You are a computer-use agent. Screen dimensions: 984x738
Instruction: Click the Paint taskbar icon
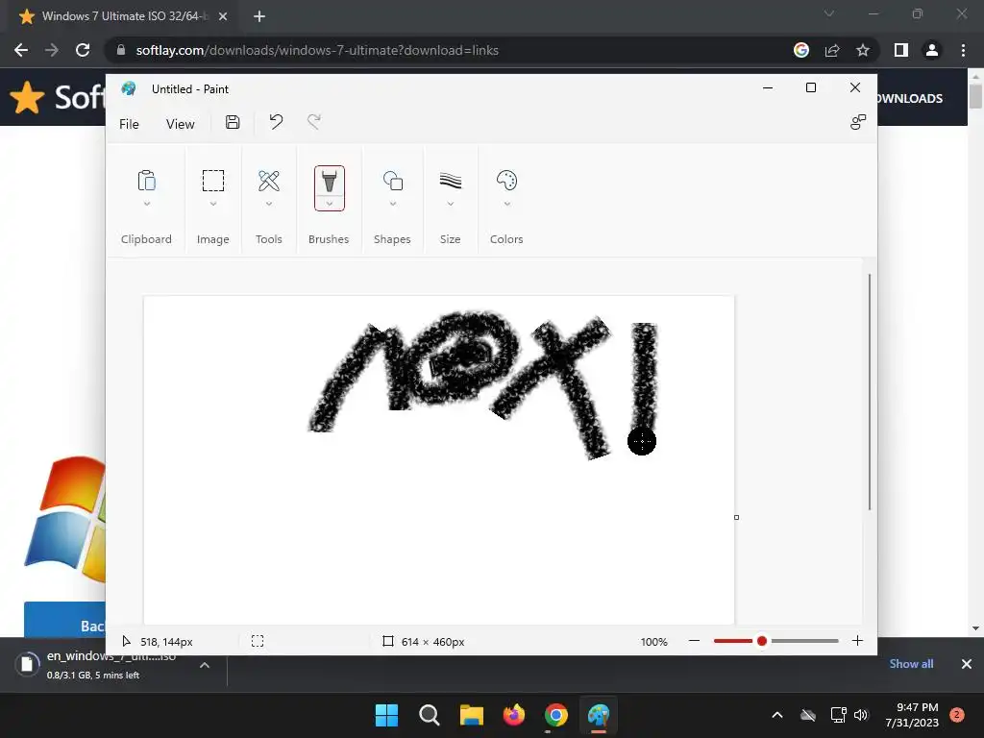(599, 715)
